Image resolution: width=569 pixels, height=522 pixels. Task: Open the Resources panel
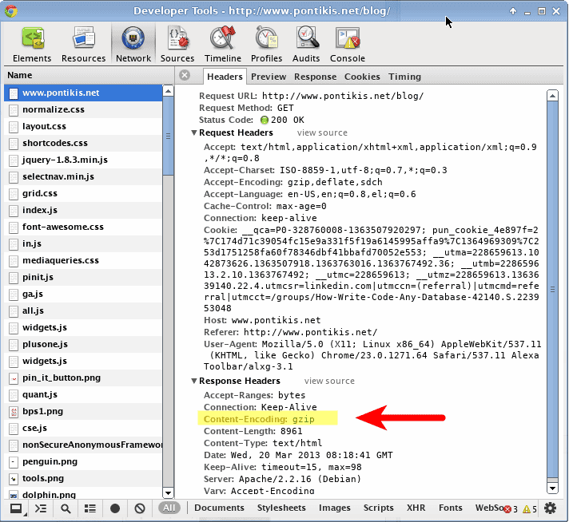pos(83,44)
